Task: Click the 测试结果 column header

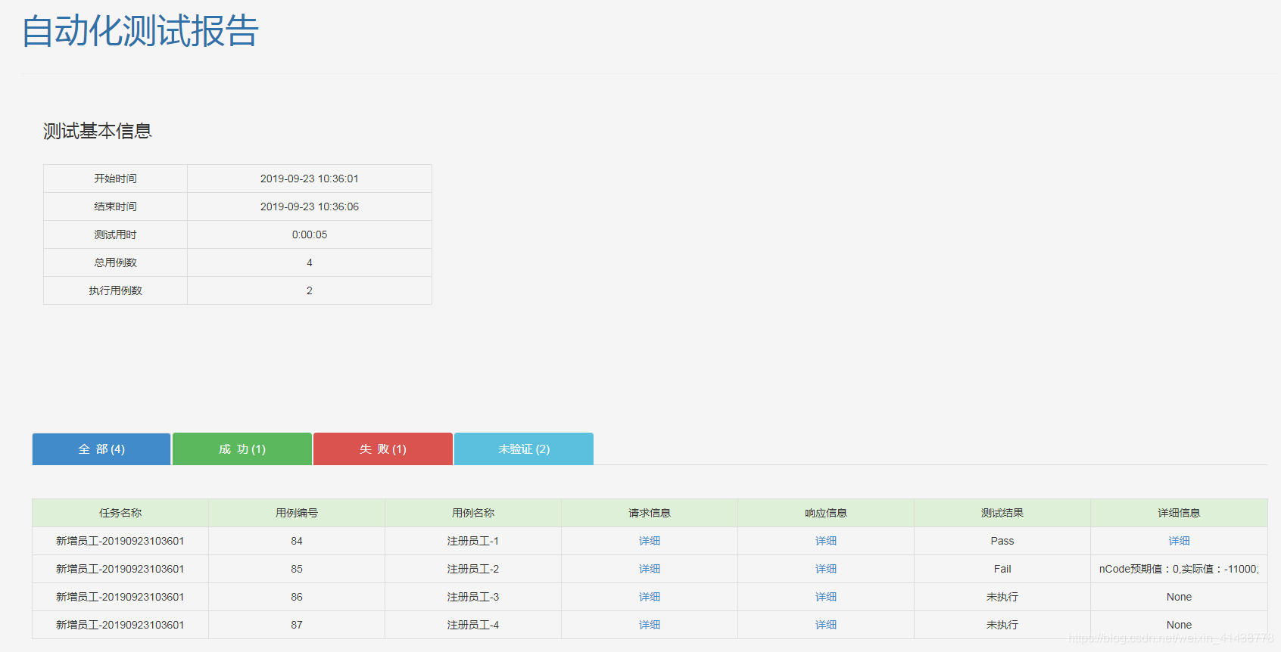Action: pos(1002,513)
